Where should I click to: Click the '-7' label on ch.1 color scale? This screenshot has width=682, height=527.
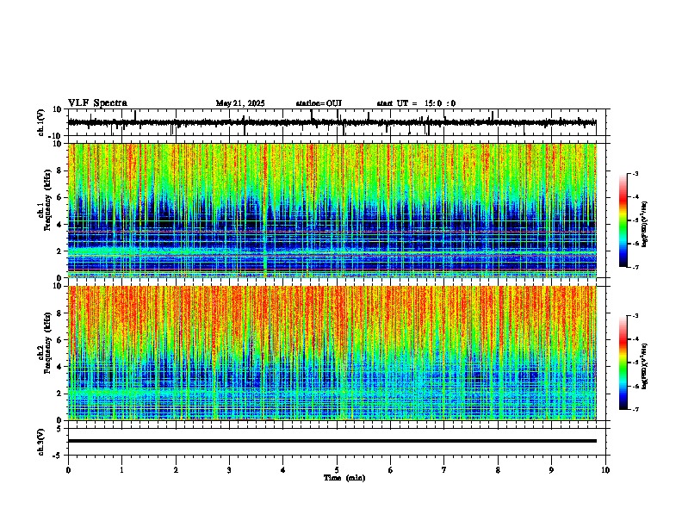pyautogui.click(x=635, y=267)
